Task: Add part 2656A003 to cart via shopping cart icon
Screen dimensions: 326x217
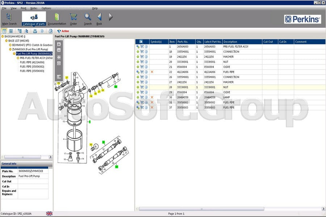Action: pos(143,46)
